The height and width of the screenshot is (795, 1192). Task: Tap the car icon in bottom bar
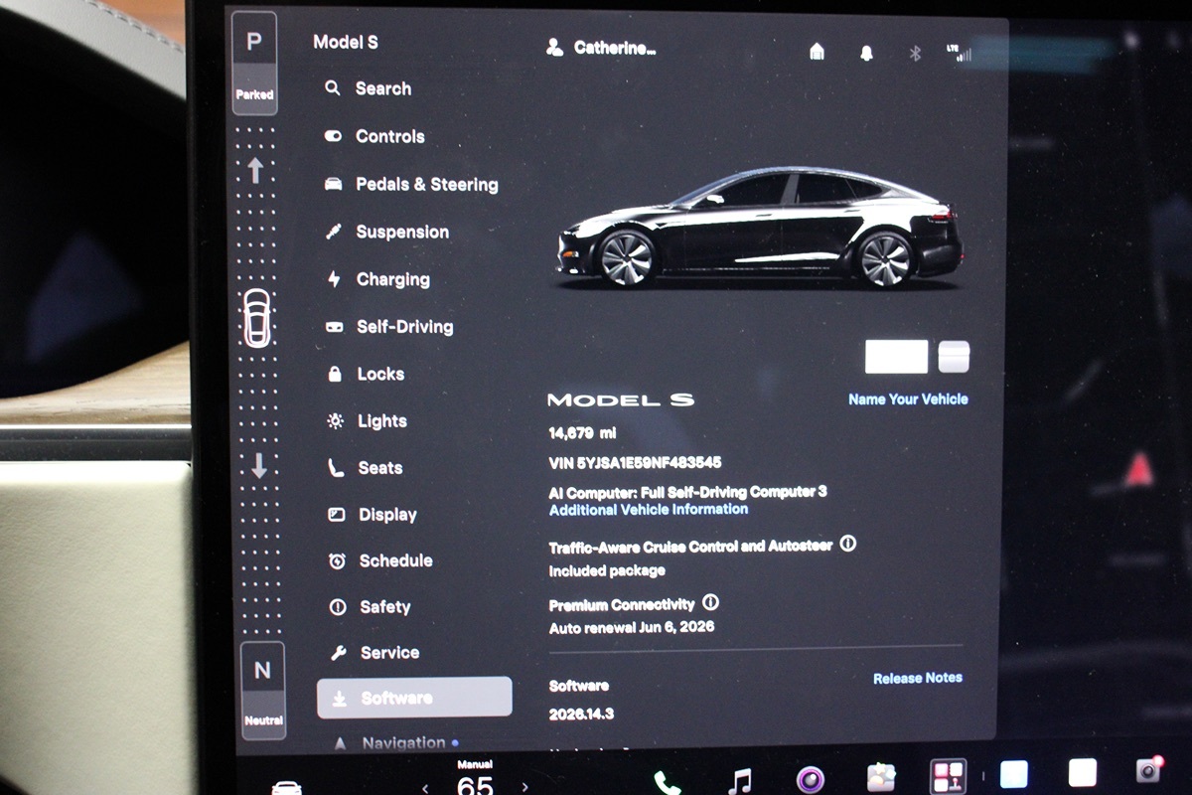286,787
